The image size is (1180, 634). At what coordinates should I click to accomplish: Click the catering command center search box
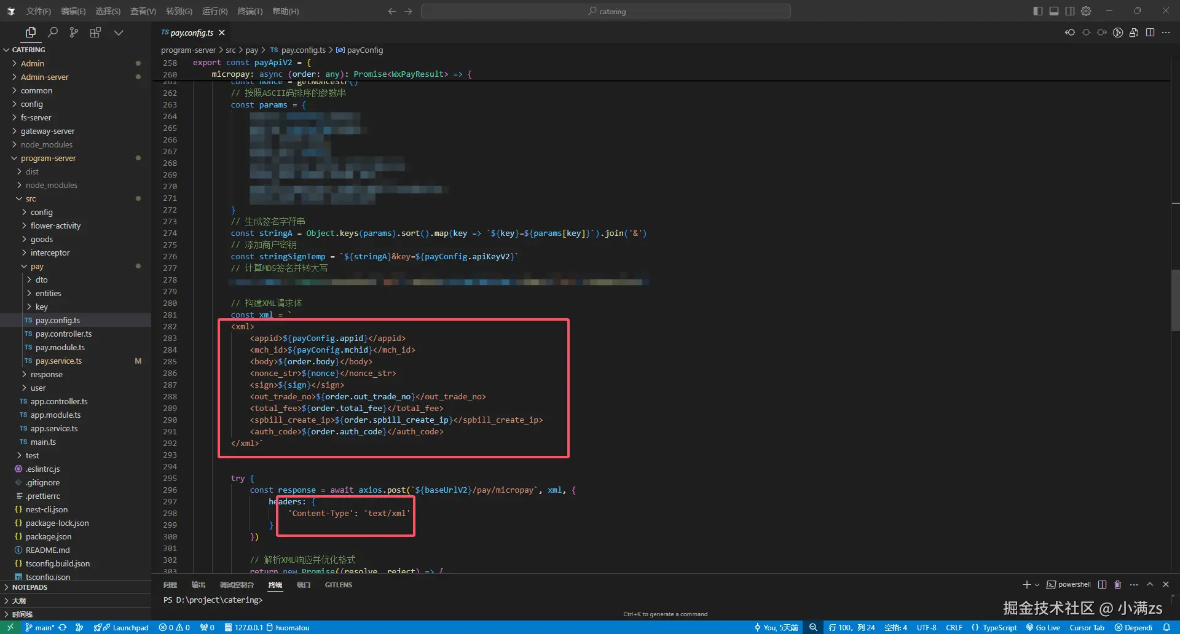pyautogui.click(x=606, y=11)
